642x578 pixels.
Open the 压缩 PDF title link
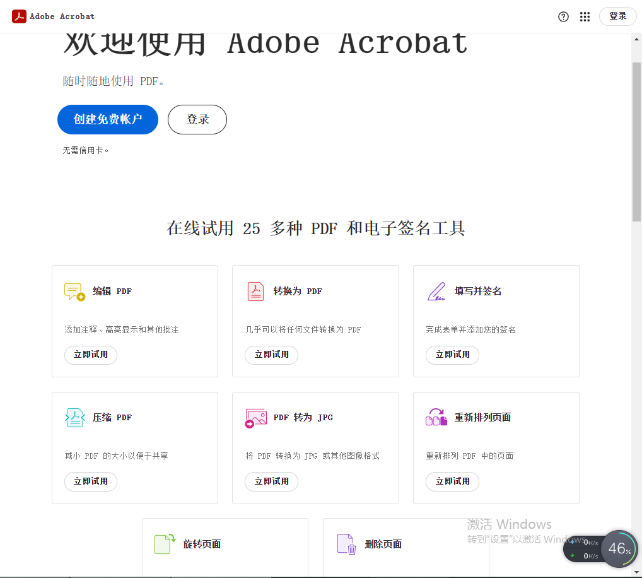pyautogui.click(x=112, y=418)
